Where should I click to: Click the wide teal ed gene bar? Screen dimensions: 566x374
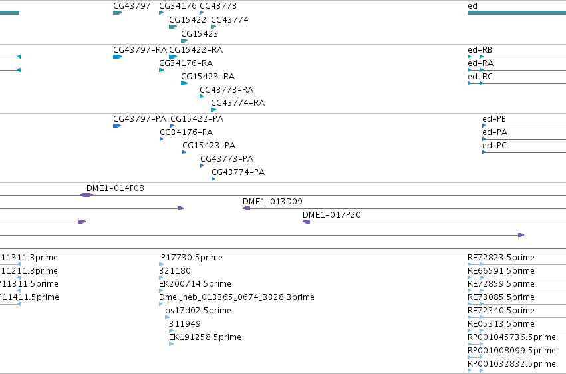[x=517, y=13]
